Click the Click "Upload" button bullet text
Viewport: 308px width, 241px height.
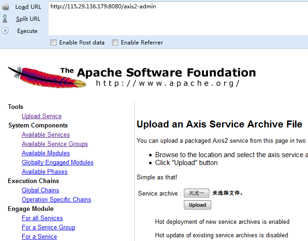[186, 163]
